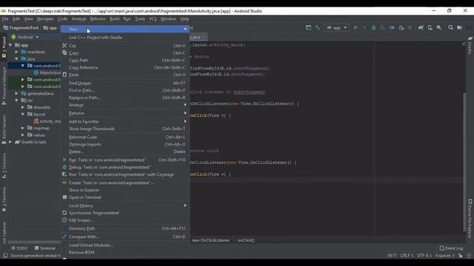474x266 pixels.
Task: Click the Open in Terminal icon
Action: [x=64, y=197]
